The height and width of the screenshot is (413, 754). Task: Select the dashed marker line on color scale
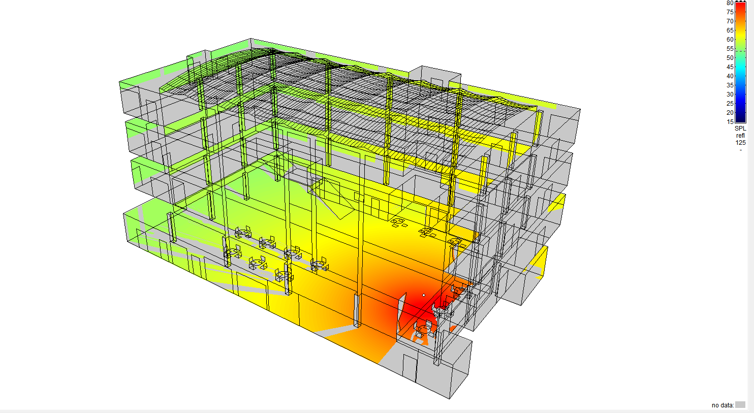[x=740, y=51]
